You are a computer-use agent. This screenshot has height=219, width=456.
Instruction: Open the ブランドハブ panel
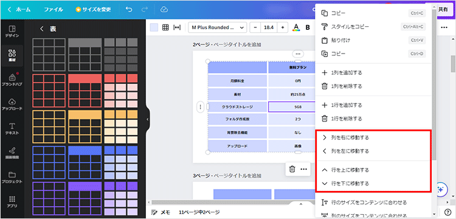tap(12, 80)
